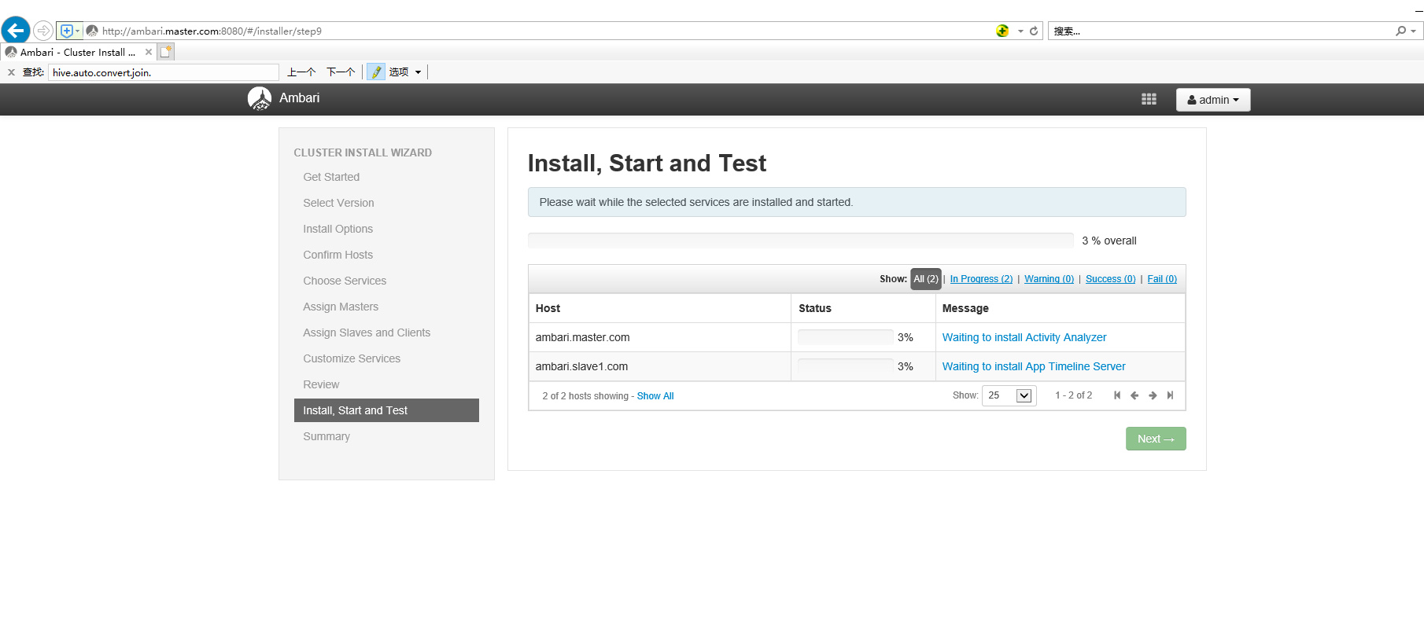Viewport: 1424px width, 632px height.
Task: Click the magnifier search icon
Action: (x=1400, y=31)
